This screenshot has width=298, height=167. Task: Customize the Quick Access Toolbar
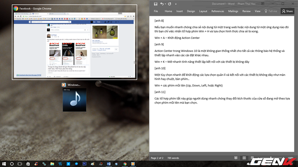(176, 4)
